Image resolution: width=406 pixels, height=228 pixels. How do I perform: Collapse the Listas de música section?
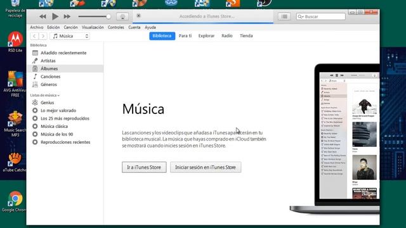pyautogui.click(x=45, y=95)
